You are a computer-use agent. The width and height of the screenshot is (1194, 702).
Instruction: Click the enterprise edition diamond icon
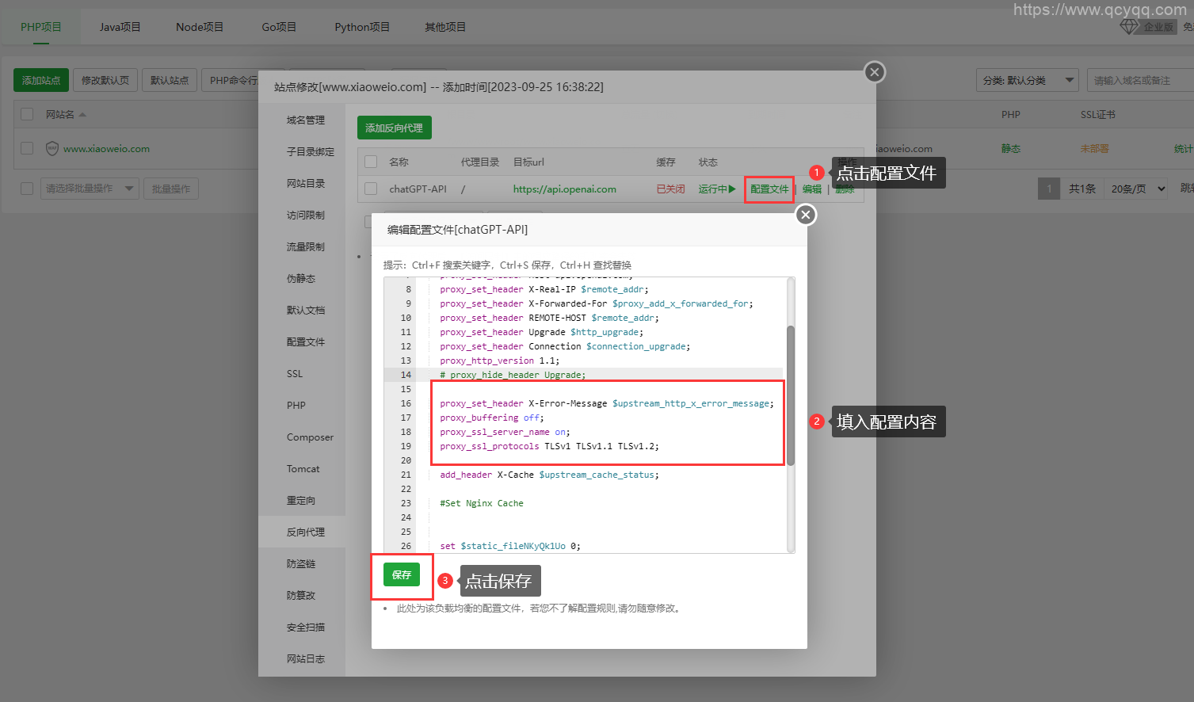1128,27
